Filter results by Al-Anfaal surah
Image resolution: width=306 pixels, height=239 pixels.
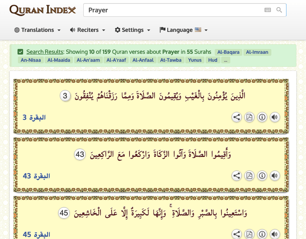pyautogui.click(x=143, y=60)
